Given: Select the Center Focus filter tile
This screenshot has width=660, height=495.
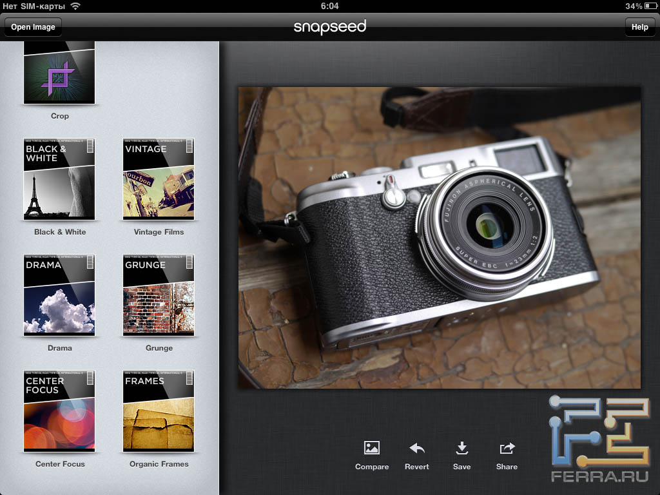Looking at the screenshot, I should pos(59,411).
